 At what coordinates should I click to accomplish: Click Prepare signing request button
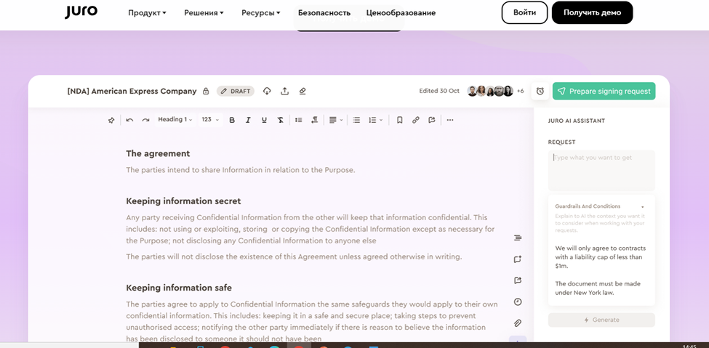point(604,92)
